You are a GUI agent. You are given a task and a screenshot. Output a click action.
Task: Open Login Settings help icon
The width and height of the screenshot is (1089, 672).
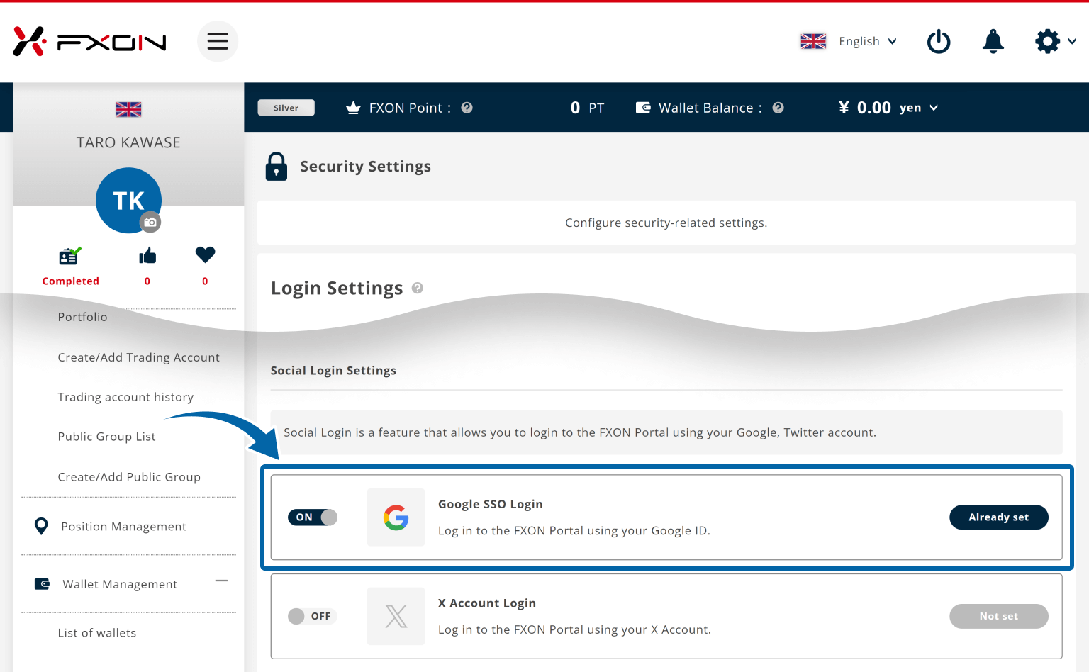tap(418, 288)
